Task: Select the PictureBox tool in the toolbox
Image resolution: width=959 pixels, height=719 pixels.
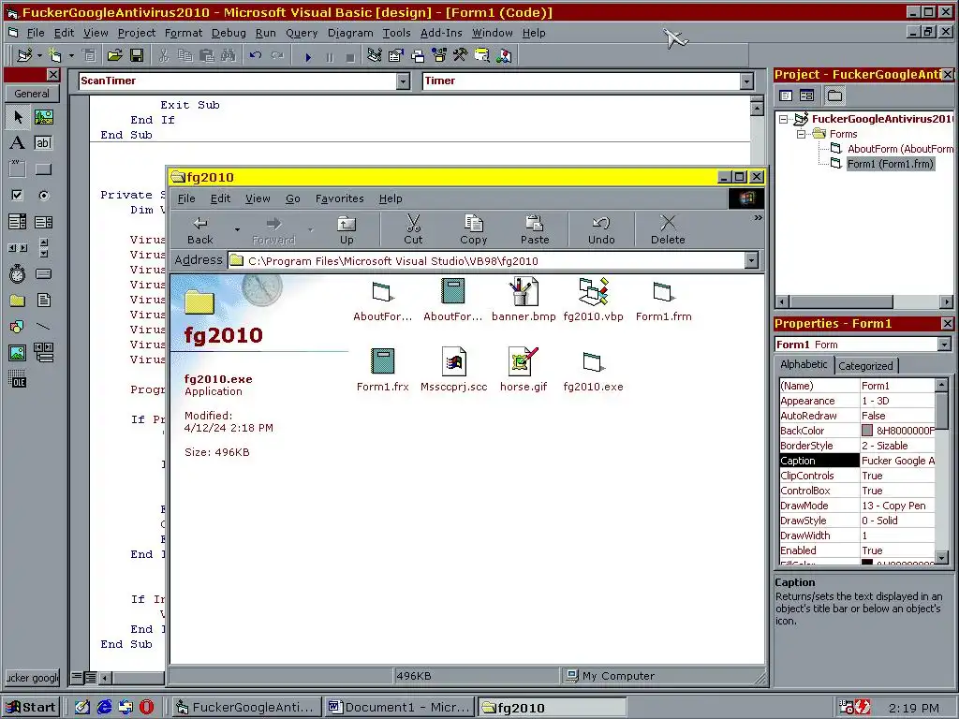Action: click(43, 117)
